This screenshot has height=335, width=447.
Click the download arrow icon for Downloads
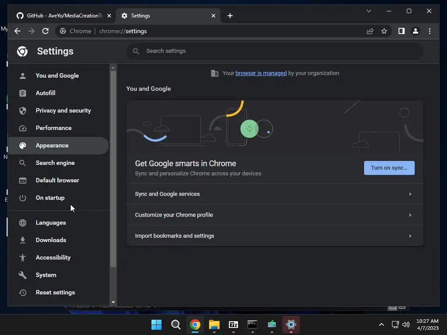tap(23, 240)
